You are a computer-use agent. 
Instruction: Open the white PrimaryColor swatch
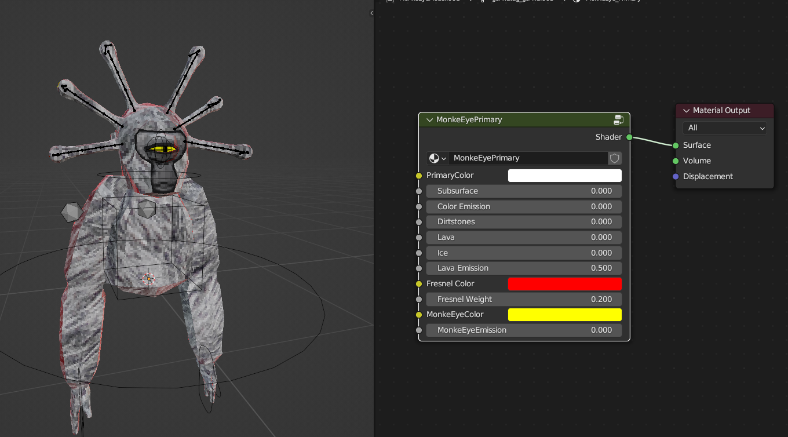pos(564,175)
